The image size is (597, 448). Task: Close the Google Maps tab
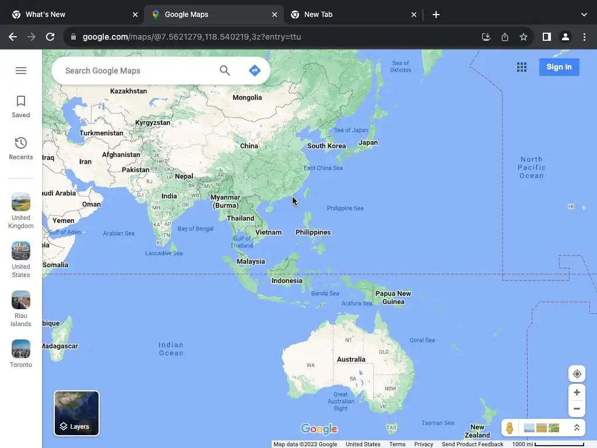click(x=275, y=15)
